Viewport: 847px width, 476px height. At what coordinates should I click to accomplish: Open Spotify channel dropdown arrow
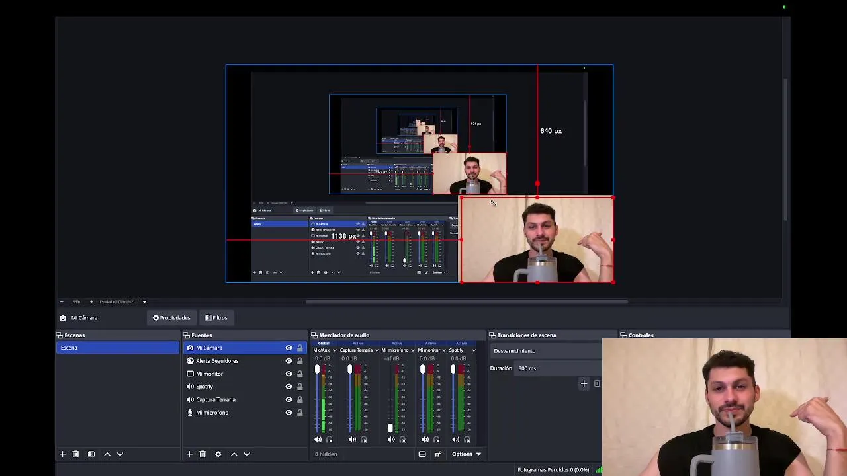(473, 350)
